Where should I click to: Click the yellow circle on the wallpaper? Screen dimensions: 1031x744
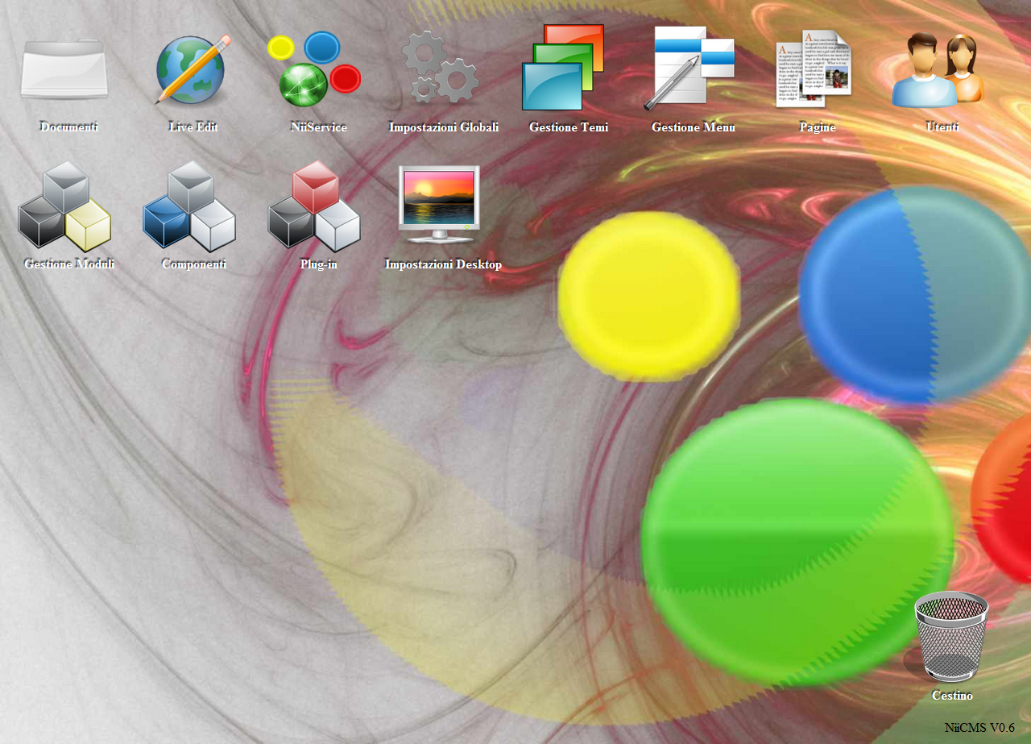[648, 297]
